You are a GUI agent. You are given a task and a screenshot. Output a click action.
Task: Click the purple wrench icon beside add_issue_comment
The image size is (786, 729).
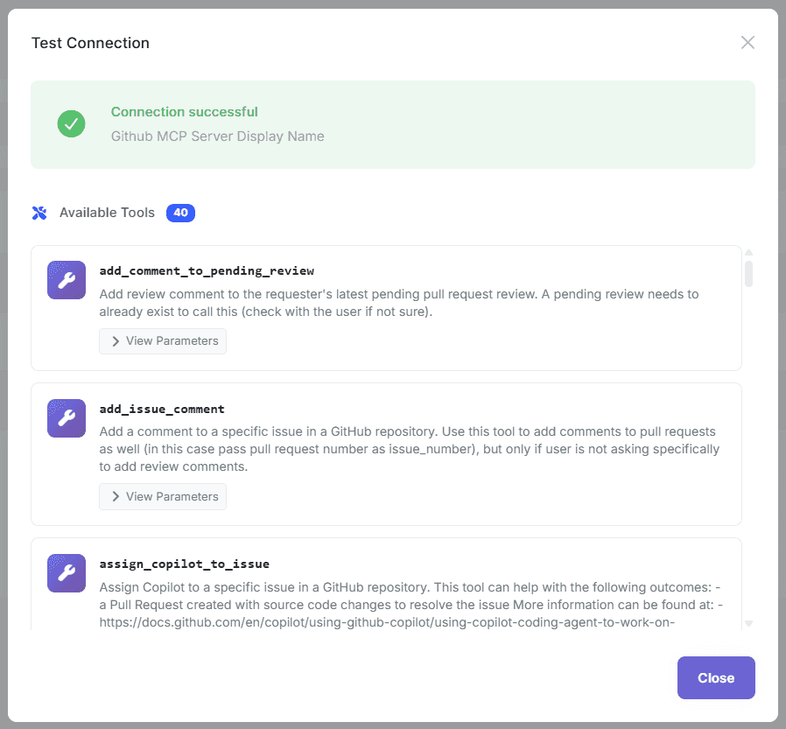[66, 418]
